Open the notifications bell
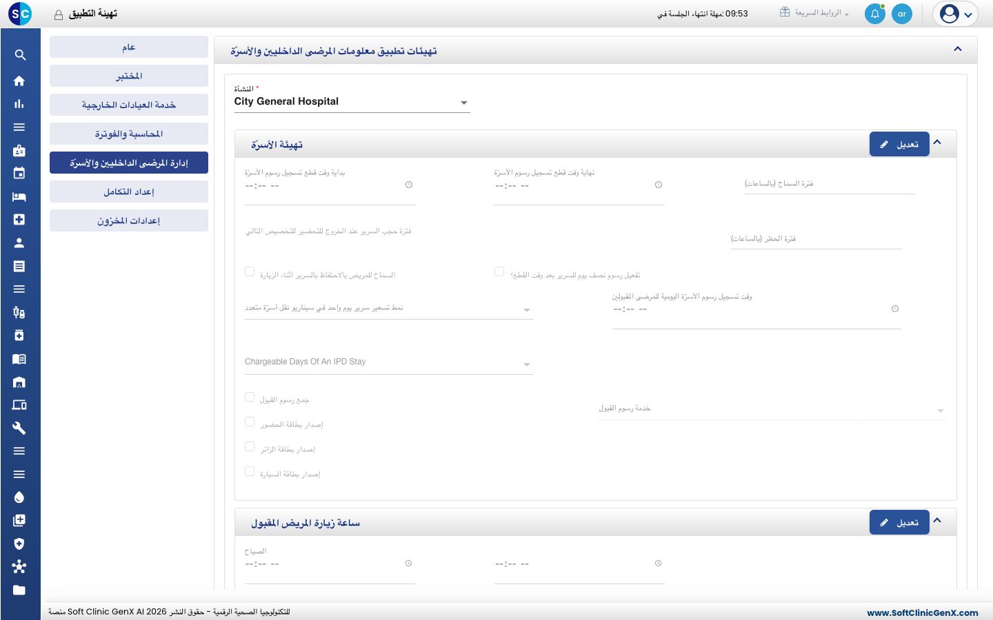Viewport: 993px width, 620px height. click(875, 14)
